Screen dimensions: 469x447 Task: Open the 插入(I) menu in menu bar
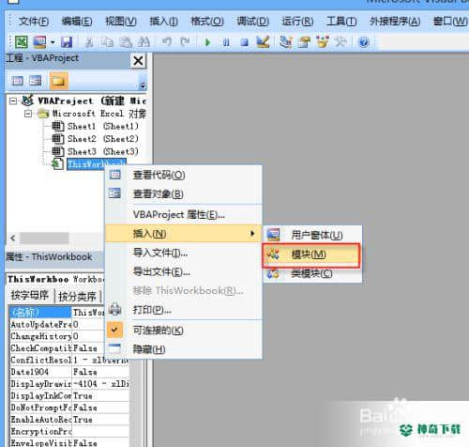click(163, 22)
